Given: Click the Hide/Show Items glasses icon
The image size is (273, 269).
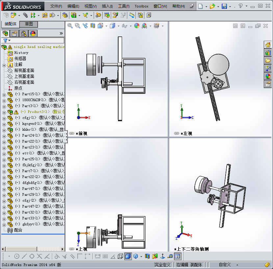Looking at the screenshot, I should tap(124, 26).
